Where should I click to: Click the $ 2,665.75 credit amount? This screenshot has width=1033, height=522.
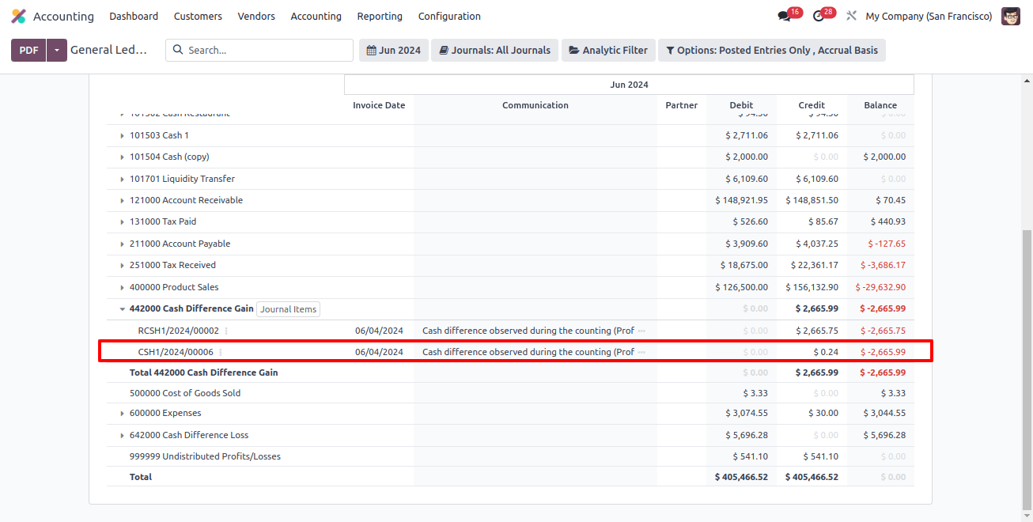click(x=817, y=331)
